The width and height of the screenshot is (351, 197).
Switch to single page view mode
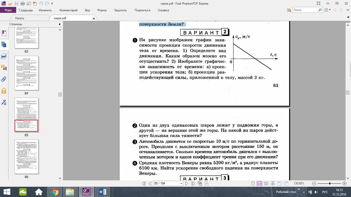[x=253, y=183]
